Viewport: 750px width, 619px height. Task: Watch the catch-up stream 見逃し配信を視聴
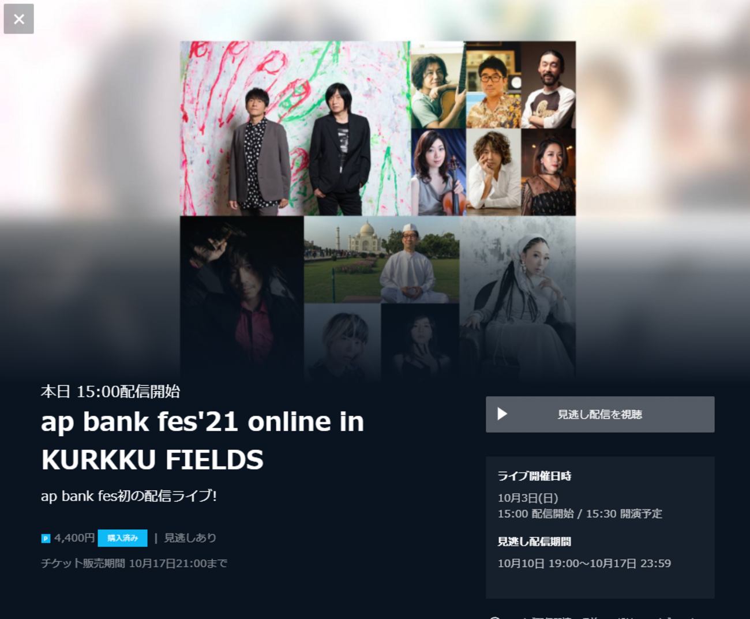[600, 414]
